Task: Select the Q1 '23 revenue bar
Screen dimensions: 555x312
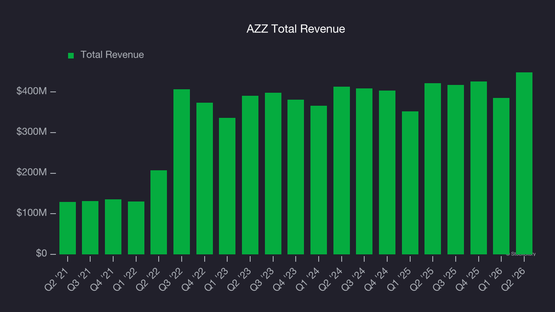Action: pyautogui.click(x=227, y=186)
